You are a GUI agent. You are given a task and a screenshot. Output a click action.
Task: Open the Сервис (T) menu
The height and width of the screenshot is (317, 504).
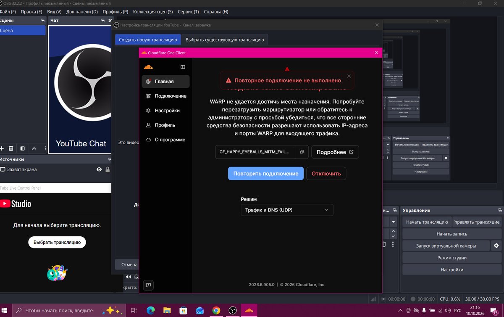click(188, 12)
